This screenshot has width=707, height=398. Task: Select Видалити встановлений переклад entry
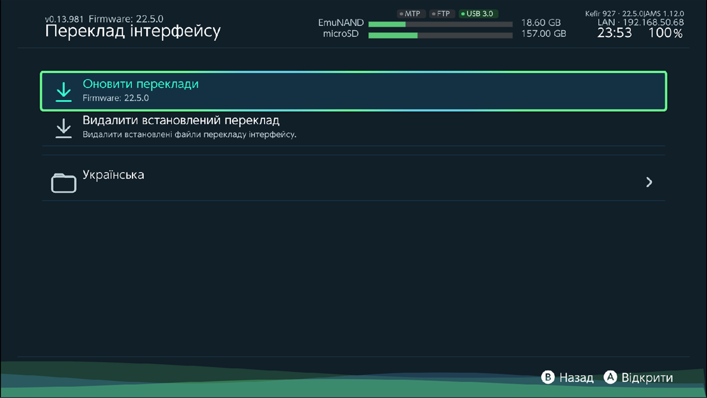[353, 128]
